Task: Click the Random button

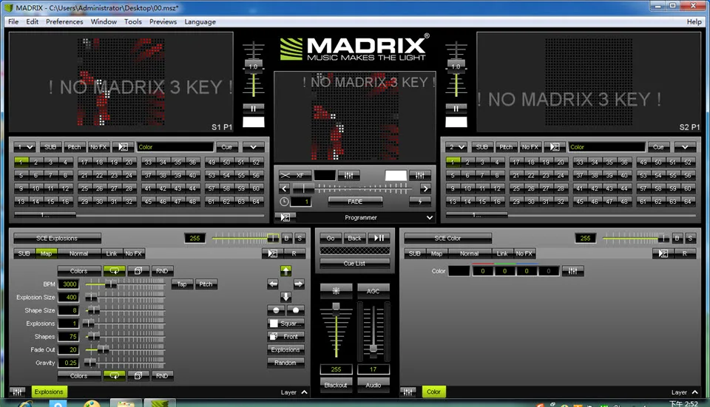Action: [x=285, y=363]
